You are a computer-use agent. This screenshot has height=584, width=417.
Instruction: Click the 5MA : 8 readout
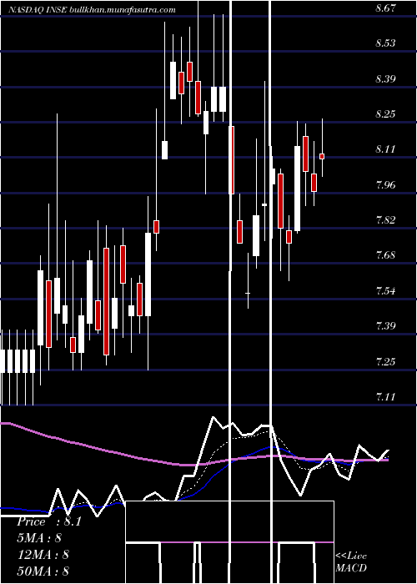pos(38,538)
